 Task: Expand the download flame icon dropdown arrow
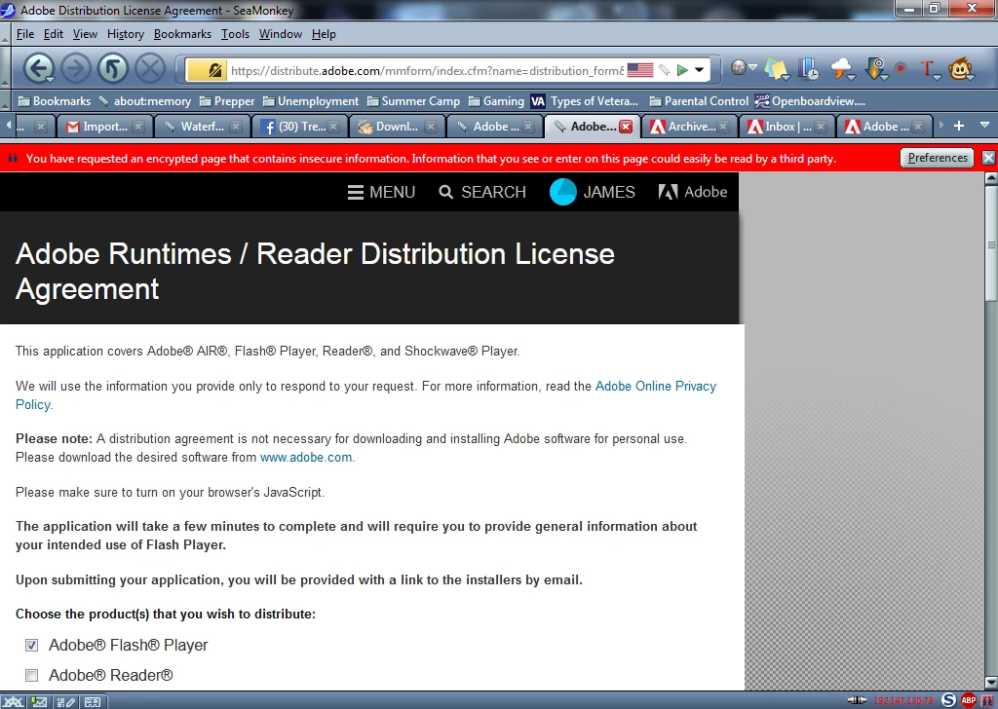tap(885, 77)
